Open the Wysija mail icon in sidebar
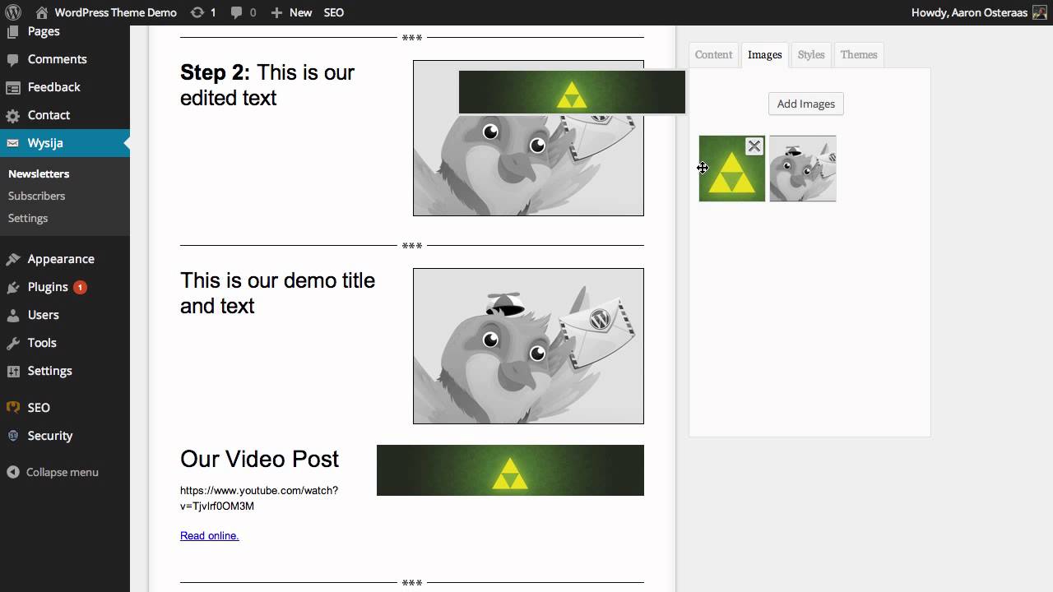1053x592 pixels. click(12, 142)
